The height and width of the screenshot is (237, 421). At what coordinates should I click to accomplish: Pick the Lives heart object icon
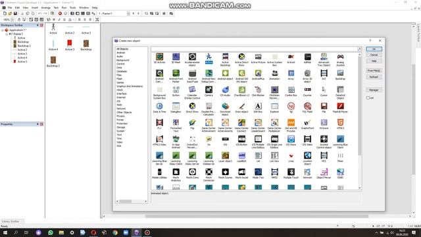291,155
